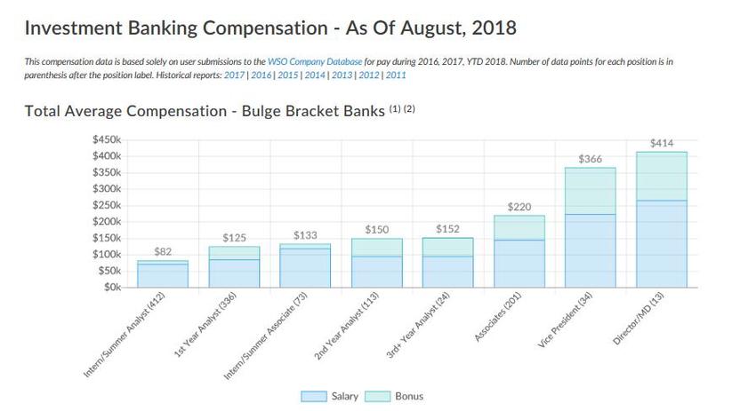Viewport: 732px width, 411px height.
Task: Open the 2013 historical report link
Action: 341,75
